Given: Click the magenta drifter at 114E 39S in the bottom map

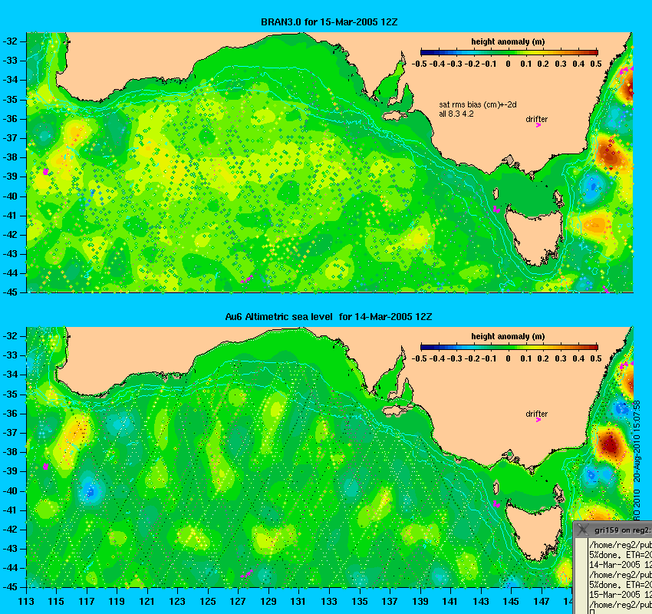Looking at the screenshot, I should tap(46, 467).
